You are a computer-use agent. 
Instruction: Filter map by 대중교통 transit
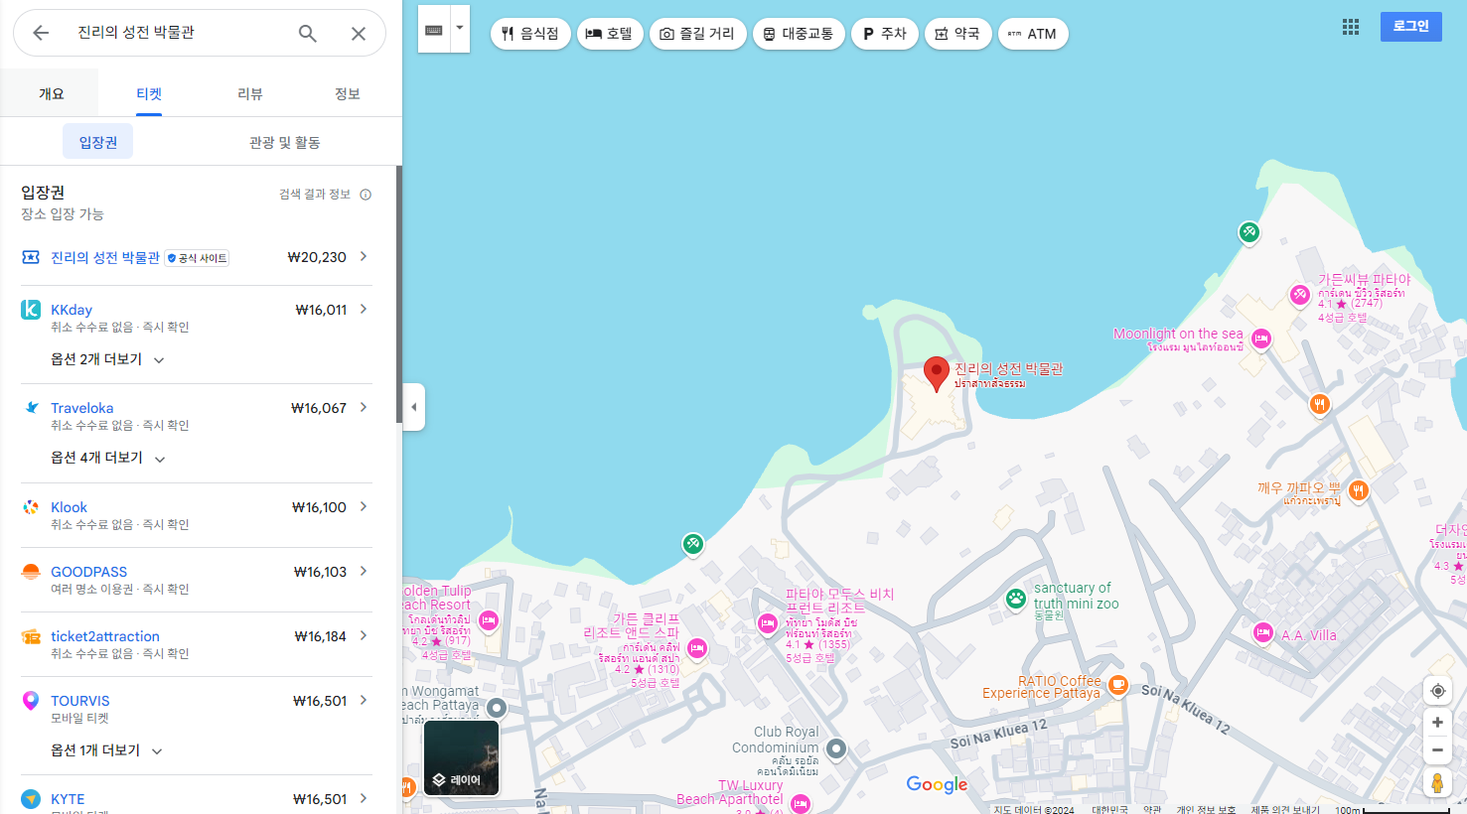click(799, 34)
